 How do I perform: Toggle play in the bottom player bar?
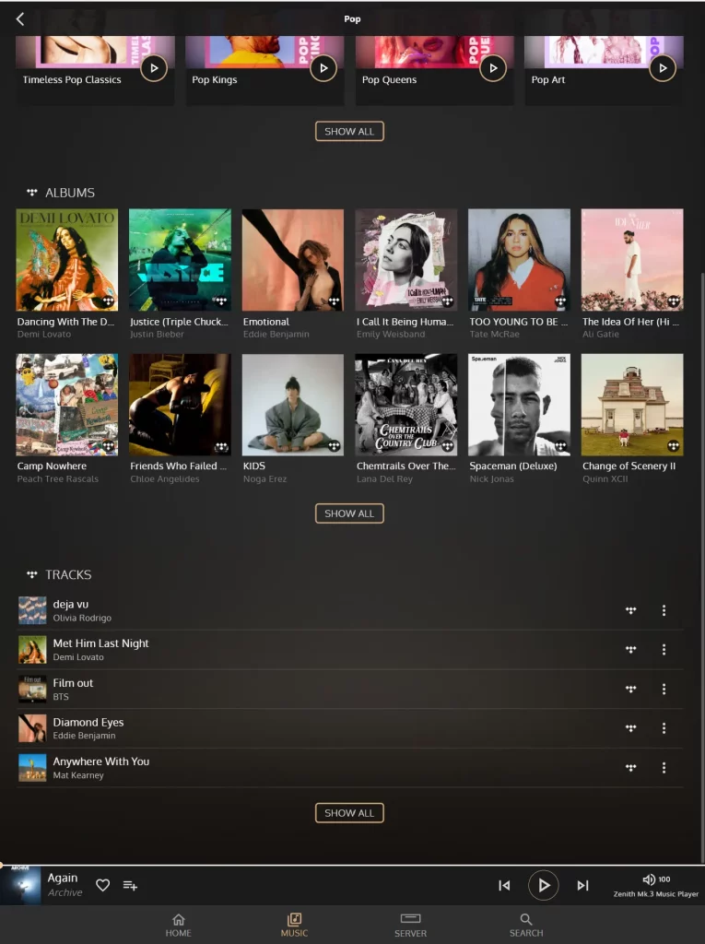point(543,885)
